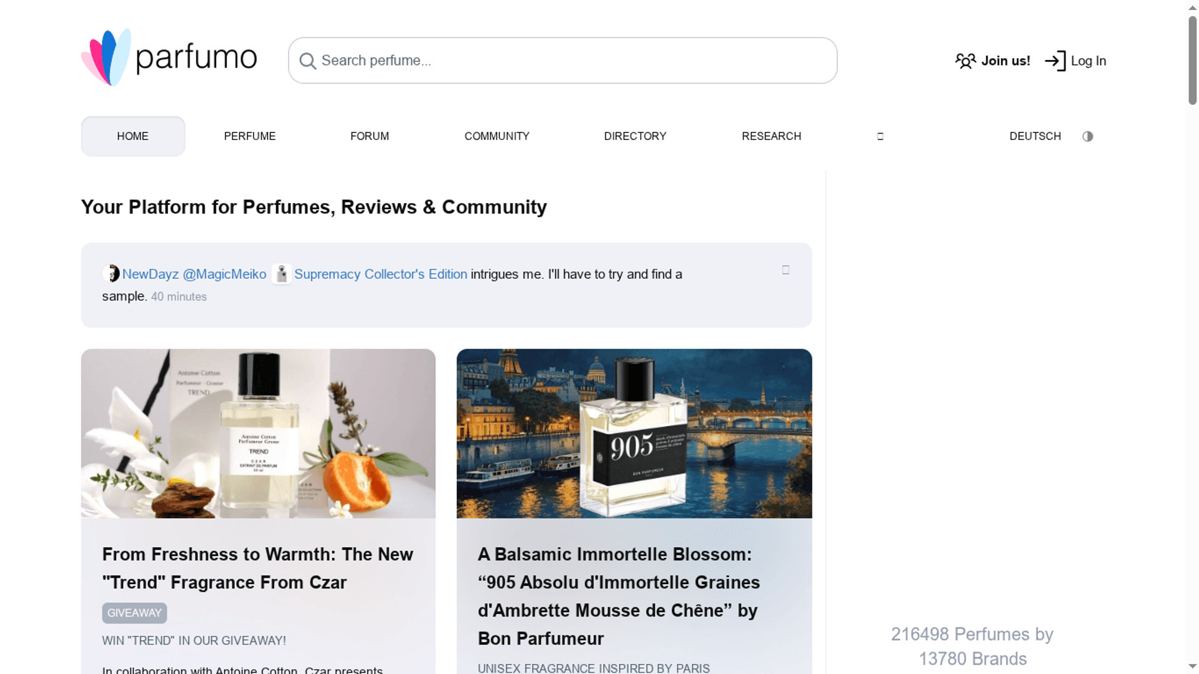Screen dimensions: 1199x674
Task: Select the HOME tab
Action: tap(132, 136)
